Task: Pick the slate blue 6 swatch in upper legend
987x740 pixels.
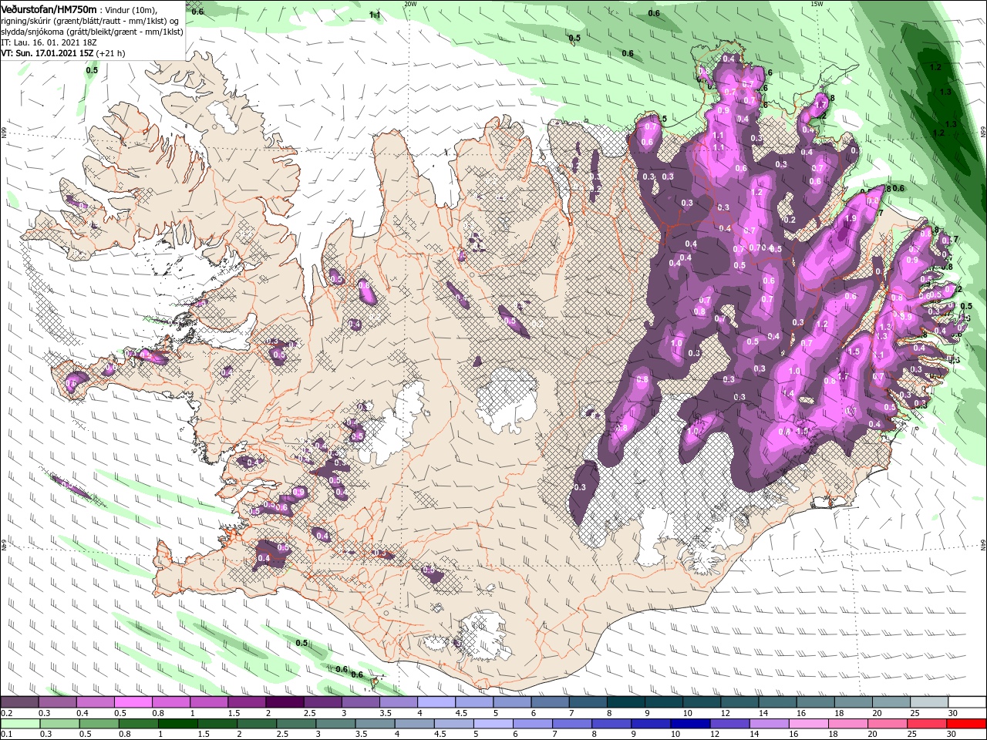Action: tap(550, 702)
